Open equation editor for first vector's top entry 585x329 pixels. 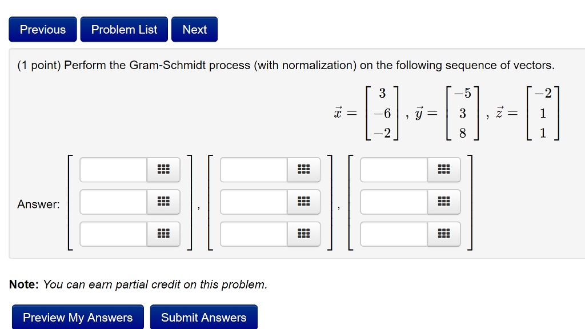tap(165, 170)
